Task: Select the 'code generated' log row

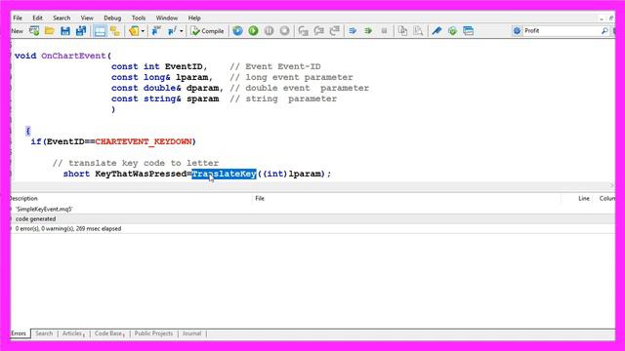Action: click(x=312, y=218)
